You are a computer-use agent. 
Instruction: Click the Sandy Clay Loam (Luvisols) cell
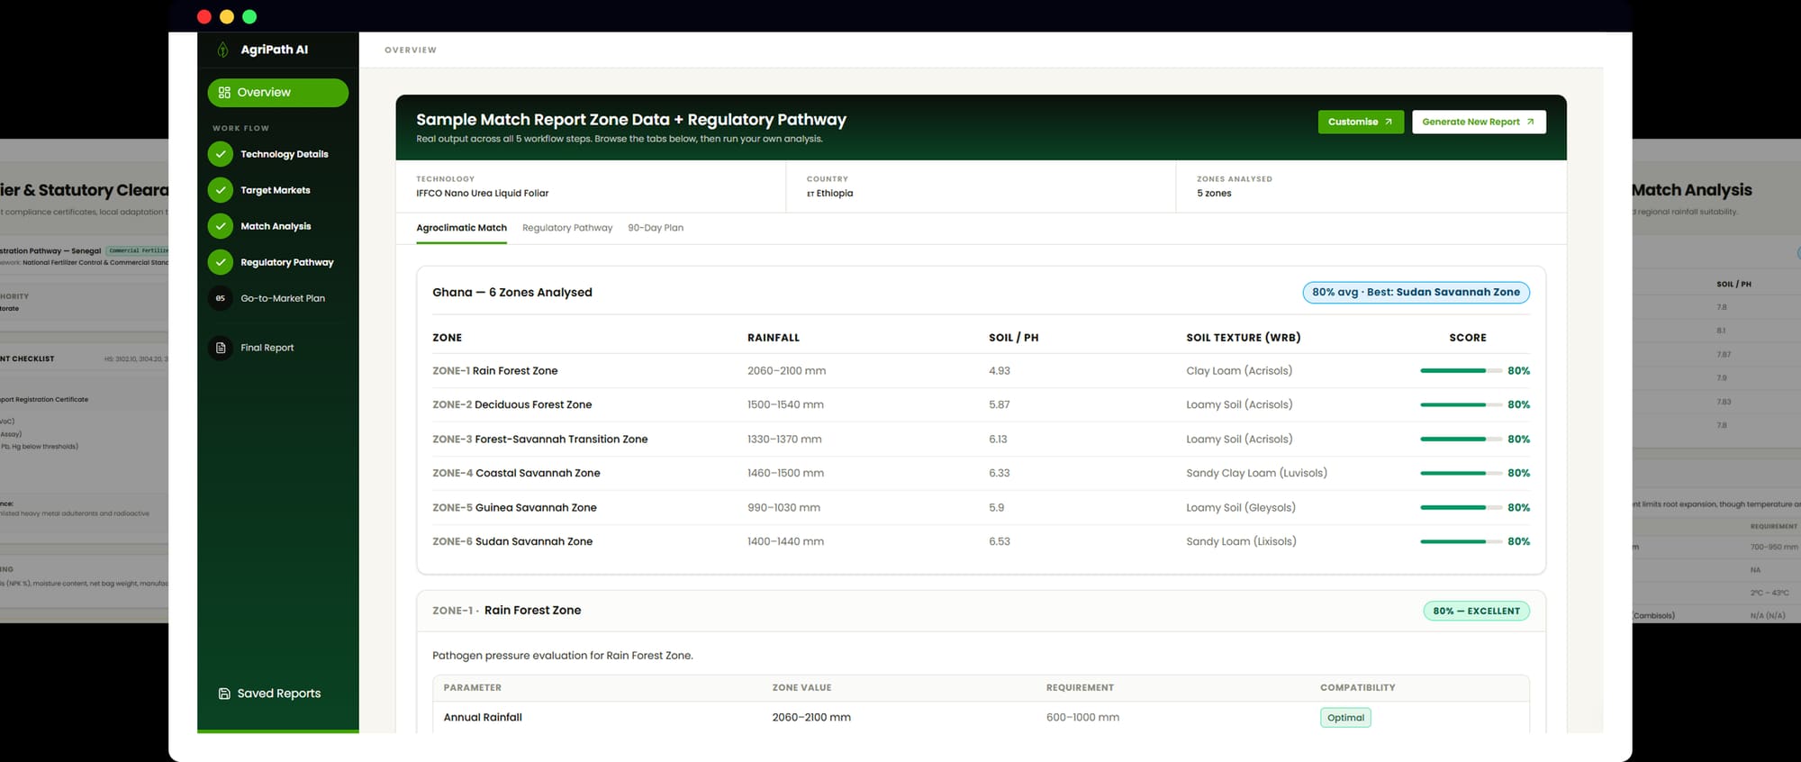coord(1256,474)
